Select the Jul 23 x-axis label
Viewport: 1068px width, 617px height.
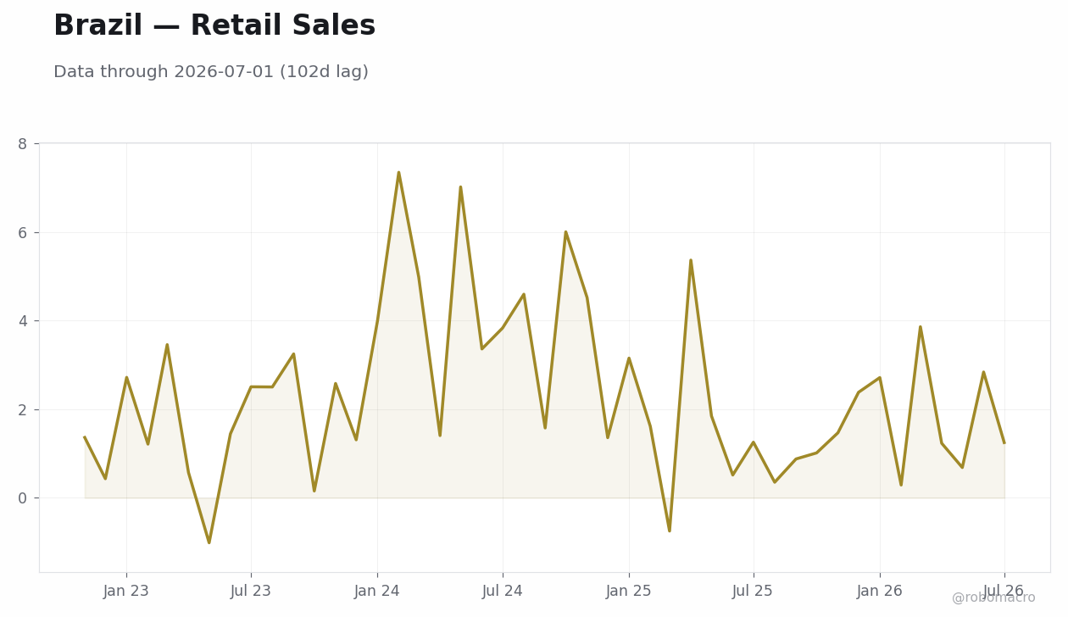pos(251,591)
